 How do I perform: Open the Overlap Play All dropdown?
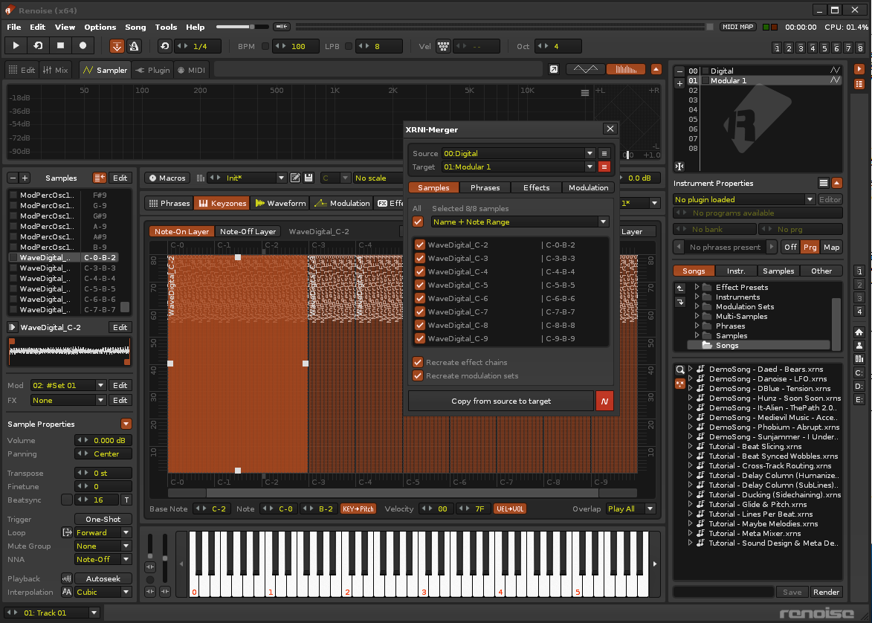[630, 509]
